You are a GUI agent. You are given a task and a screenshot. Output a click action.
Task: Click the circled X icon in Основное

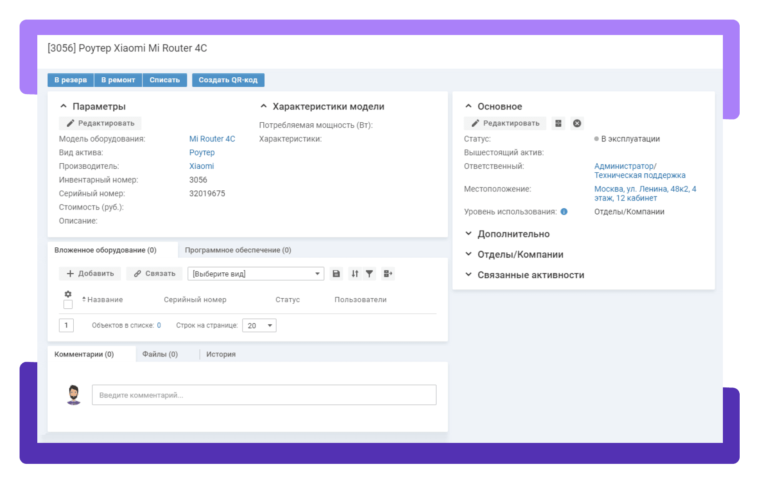pyautogui.click(x=577, y=123)
